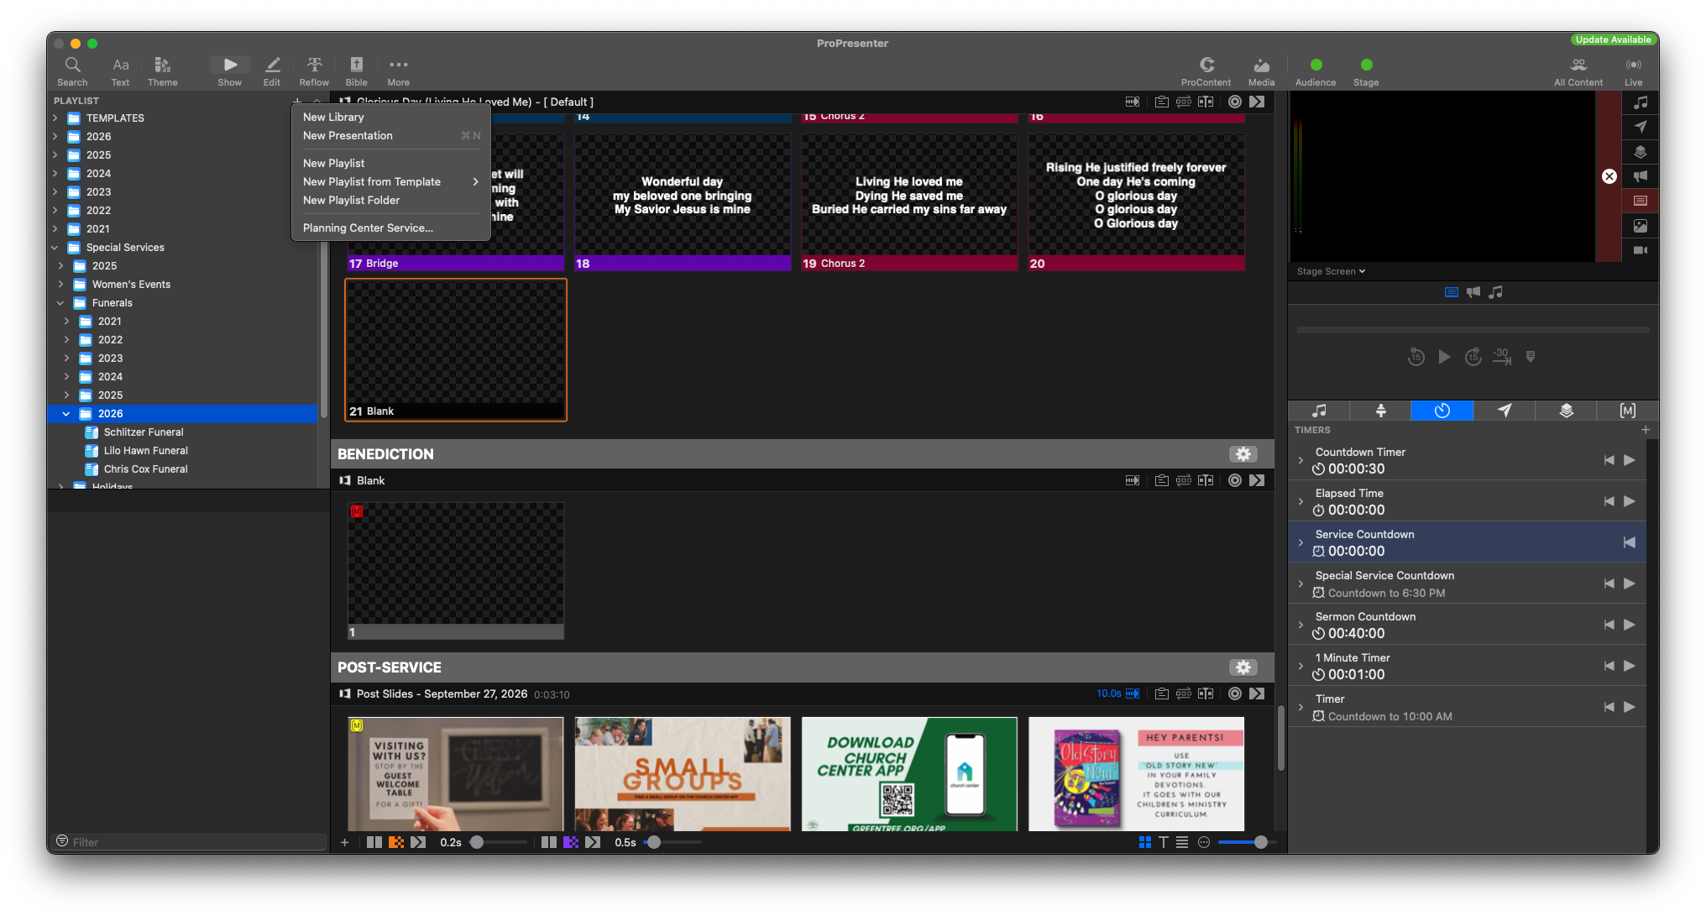Screen dimensions: 1706x916
Task: Start the 1 Minute Timer
Action: [1630, 666]
